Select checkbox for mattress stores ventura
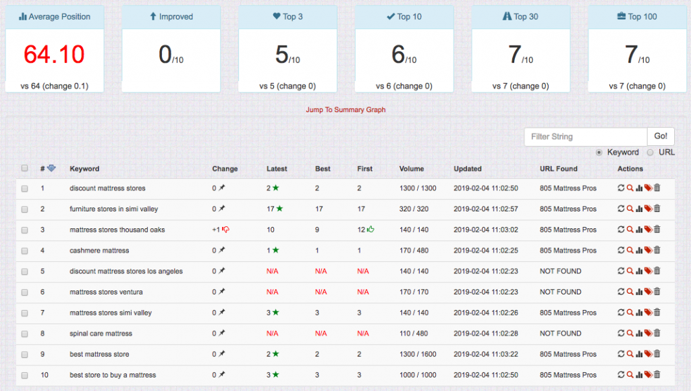Screen dimensions: 691x391 [x=24, y=292]
